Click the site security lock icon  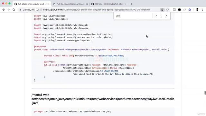pyautogui.click(x=20, y=10)
